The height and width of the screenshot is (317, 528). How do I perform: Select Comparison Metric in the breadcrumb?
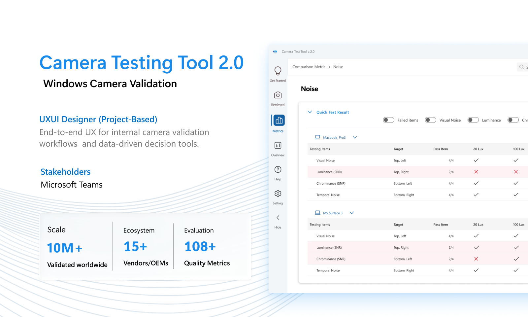pos(308,67)
